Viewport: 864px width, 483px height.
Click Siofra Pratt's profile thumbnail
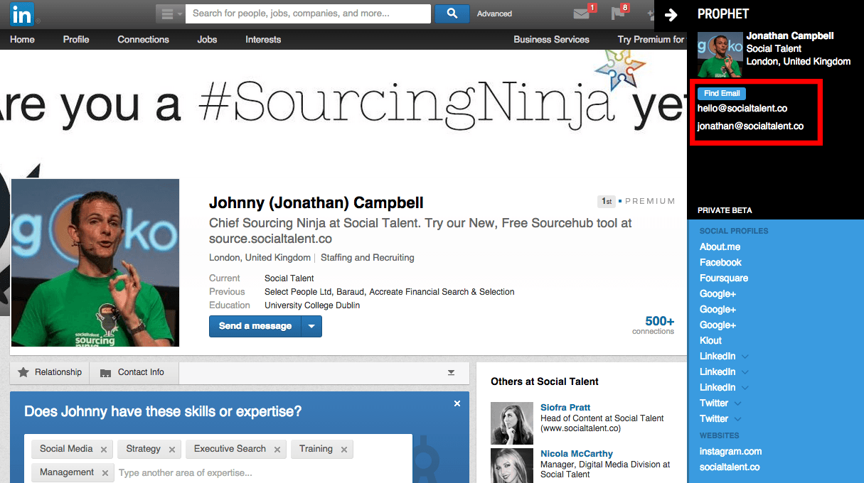(x=512, y=423)
